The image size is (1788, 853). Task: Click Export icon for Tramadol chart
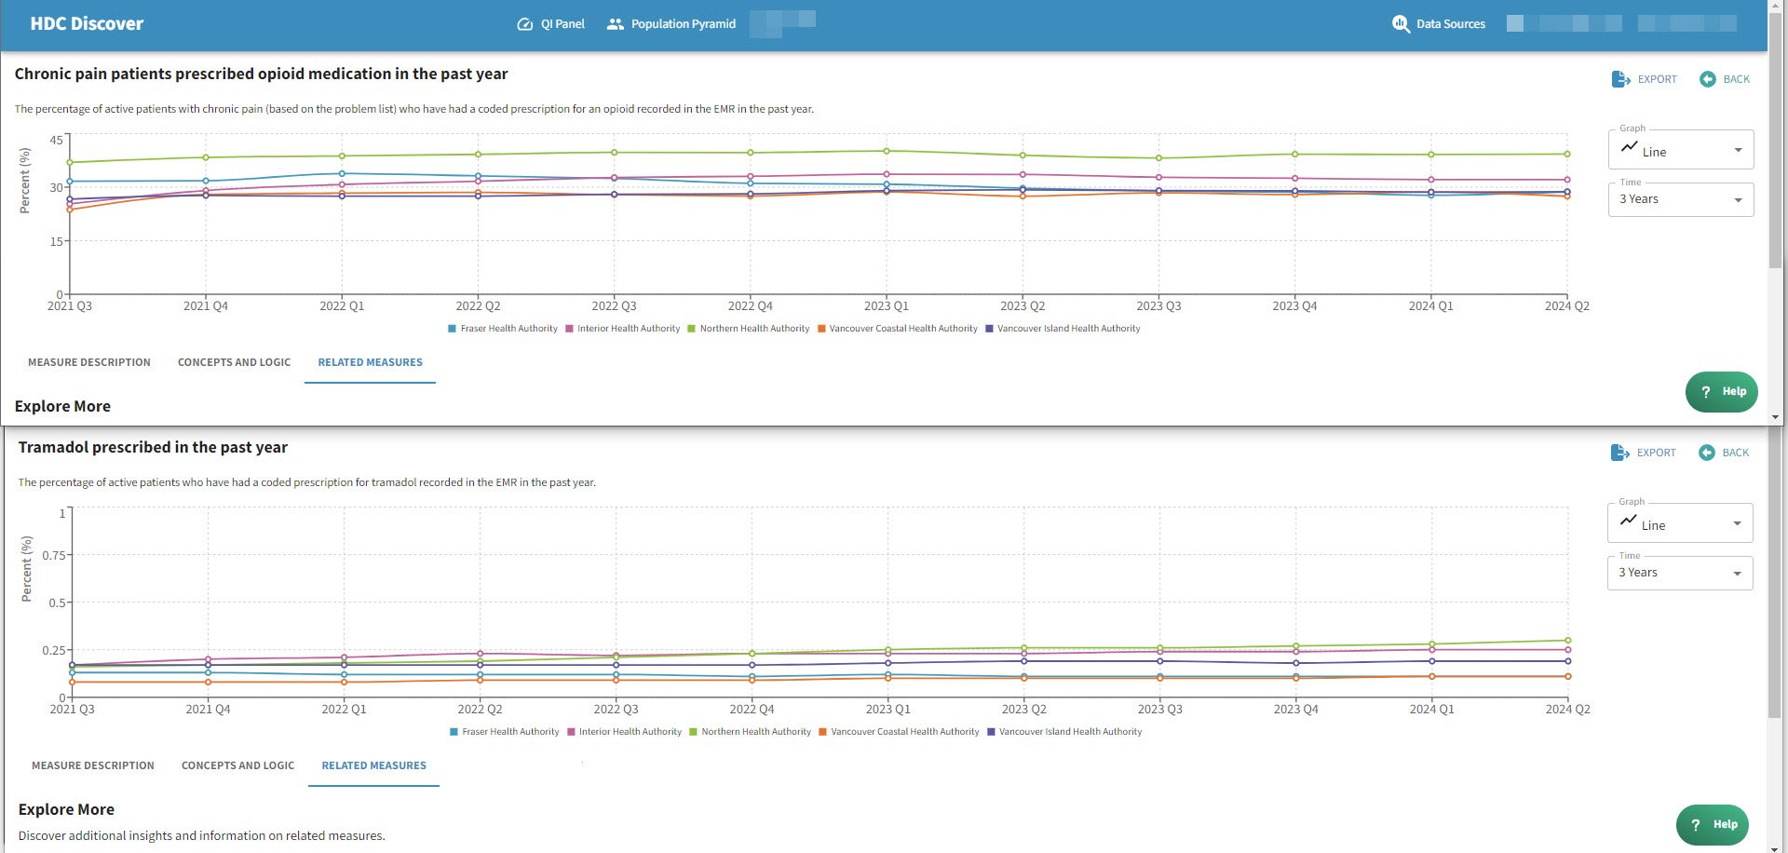pos(1619,453)
